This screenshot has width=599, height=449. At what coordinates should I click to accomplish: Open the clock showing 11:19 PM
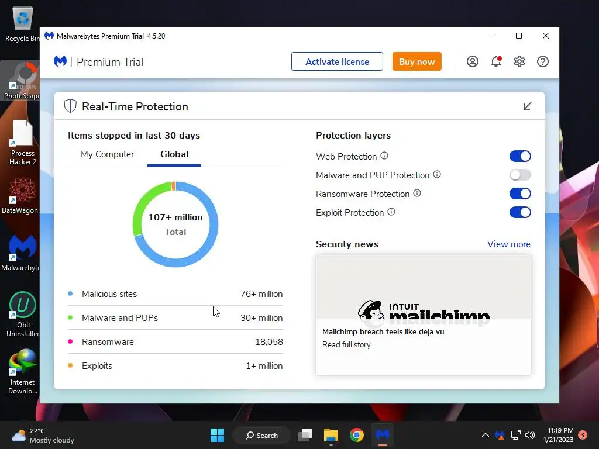[559, 435]
